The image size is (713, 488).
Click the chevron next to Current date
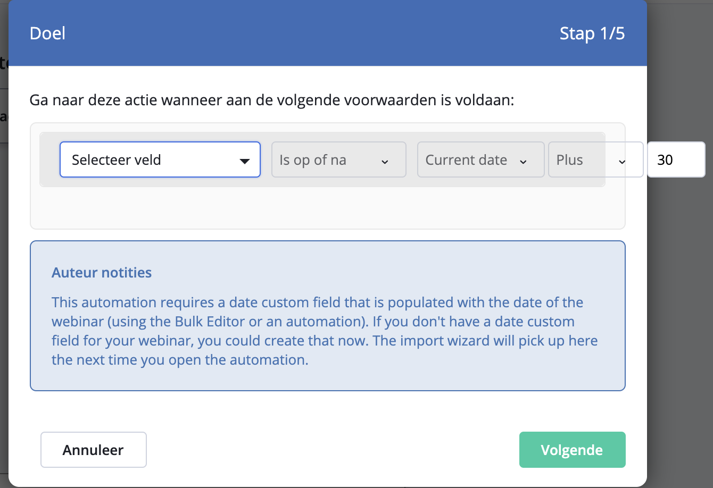click(523, 162)
